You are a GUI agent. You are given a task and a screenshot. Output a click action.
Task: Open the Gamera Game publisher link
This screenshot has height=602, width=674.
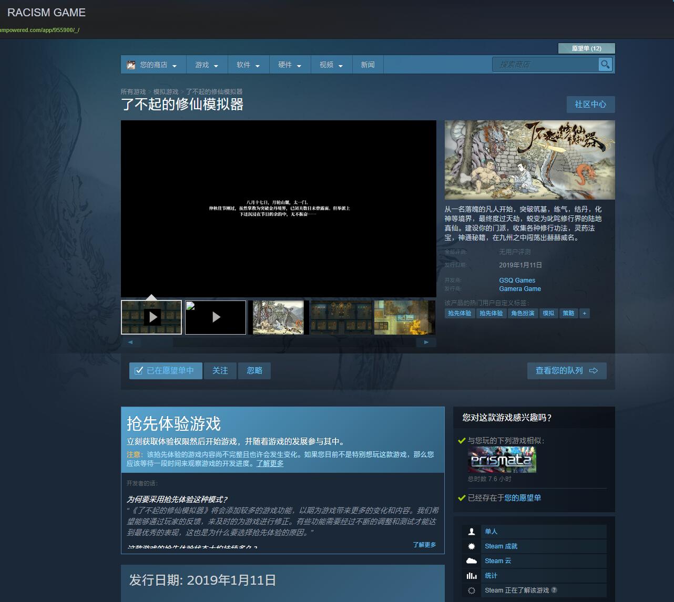520,289
